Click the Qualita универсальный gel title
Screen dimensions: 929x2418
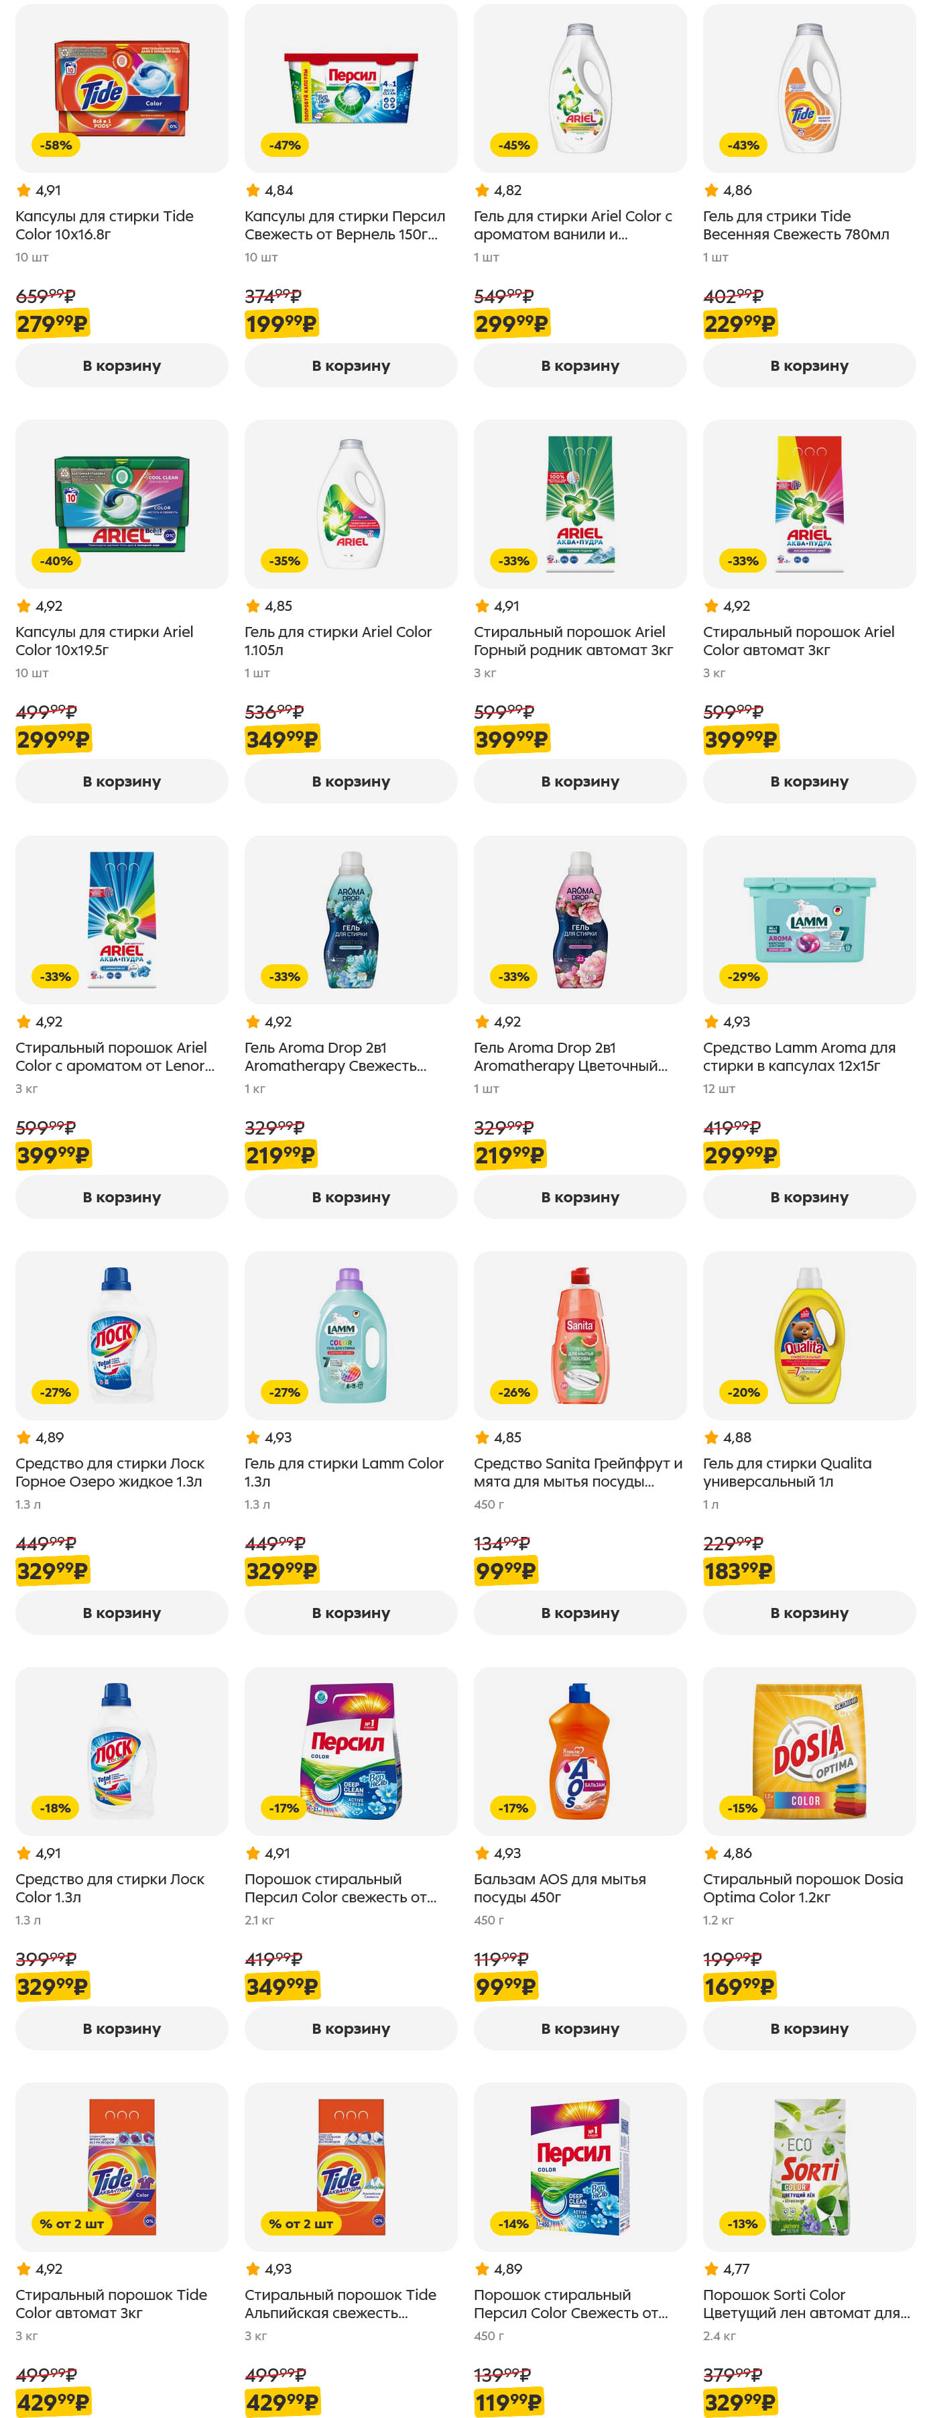(x=786, y=1472)
